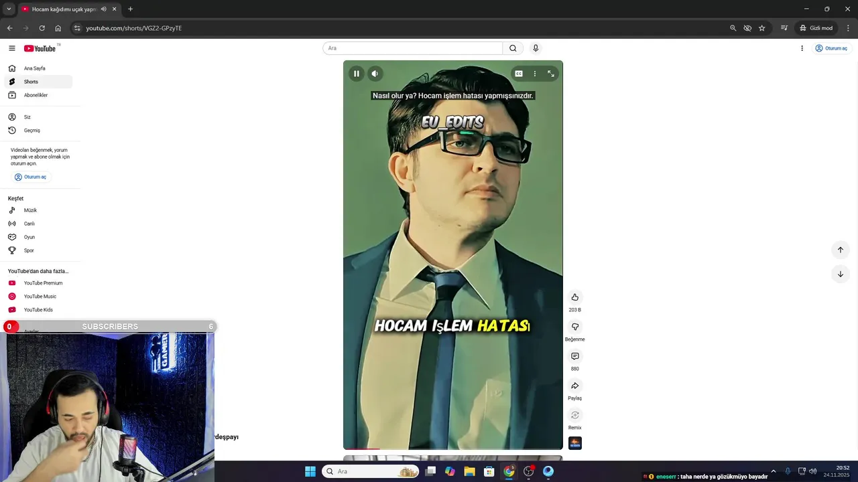Open YouTube Premium link

(38, 283)
